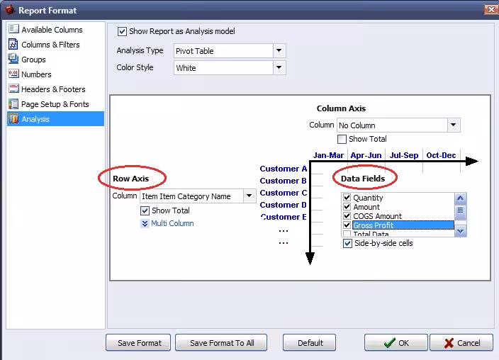Image resolution: width=499 pixels, height=360 pixels.
Task: Enable Show Total under Column Axis
Action: (342, 139)
